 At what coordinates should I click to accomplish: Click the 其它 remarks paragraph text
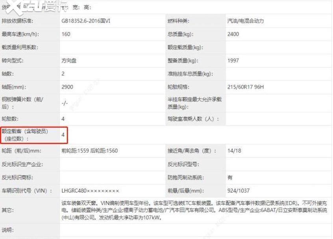(x=194, y=210)
